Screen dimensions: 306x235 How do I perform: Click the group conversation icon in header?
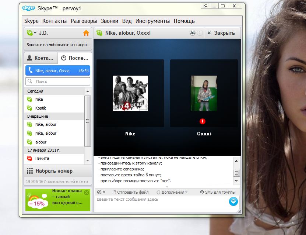99,33
